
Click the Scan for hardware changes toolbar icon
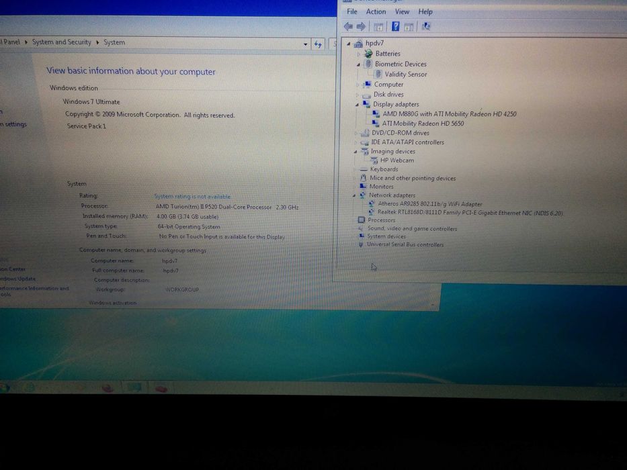(426, 26)
